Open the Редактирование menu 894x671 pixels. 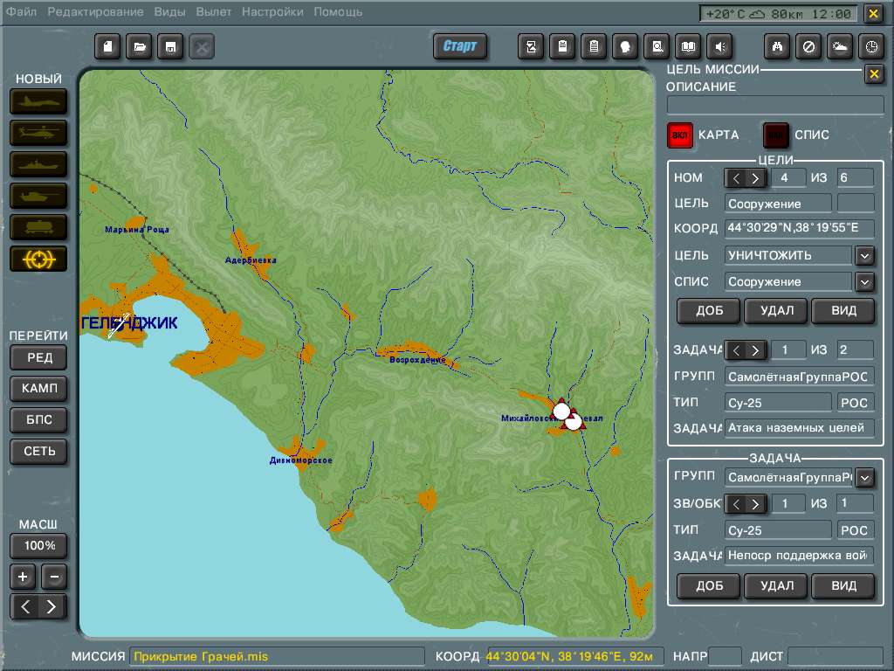(x=95, y=12)
